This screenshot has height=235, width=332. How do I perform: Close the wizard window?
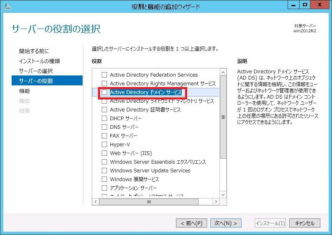point(320,5)
